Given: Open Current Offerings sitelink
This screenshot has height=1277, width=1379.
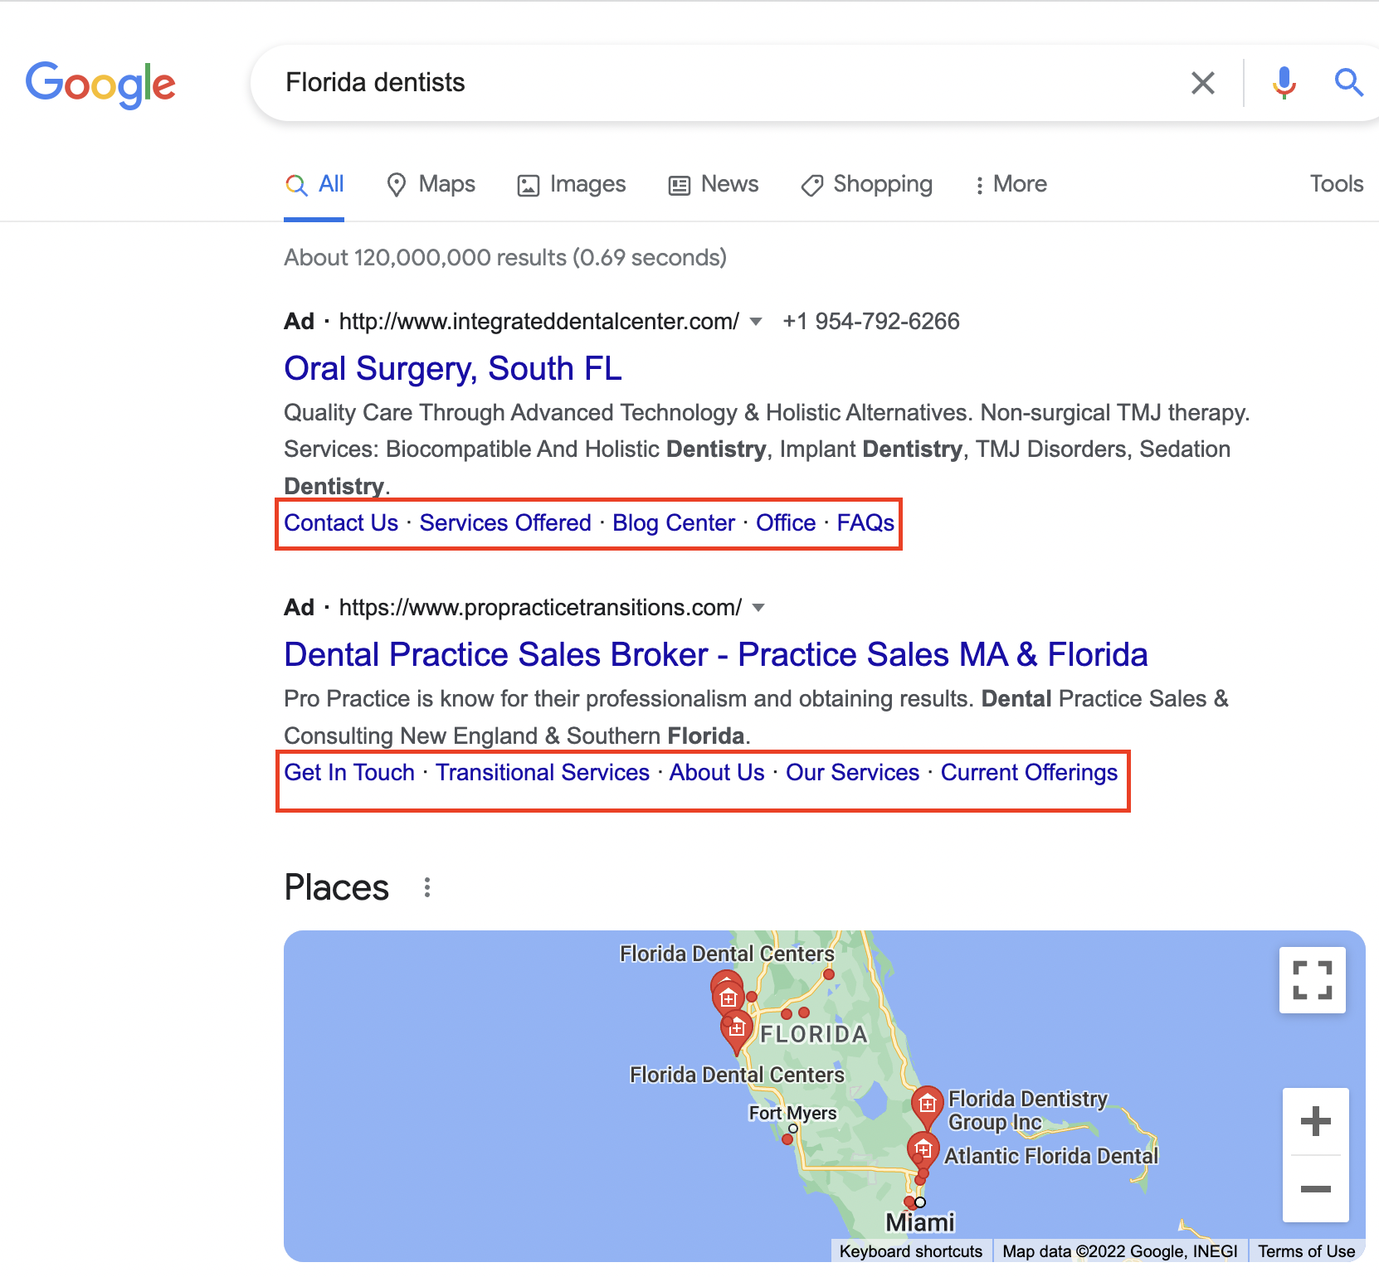Looking at the screenshot, I should 1029,773.
